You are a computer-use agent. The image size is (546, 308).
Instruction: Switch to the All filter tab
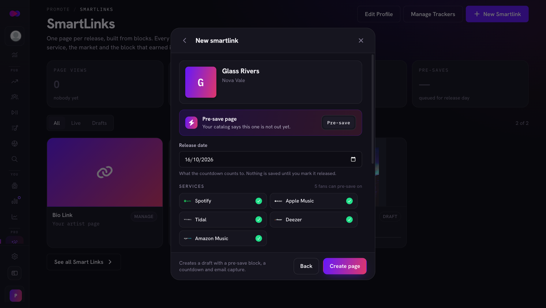[57, 123]
